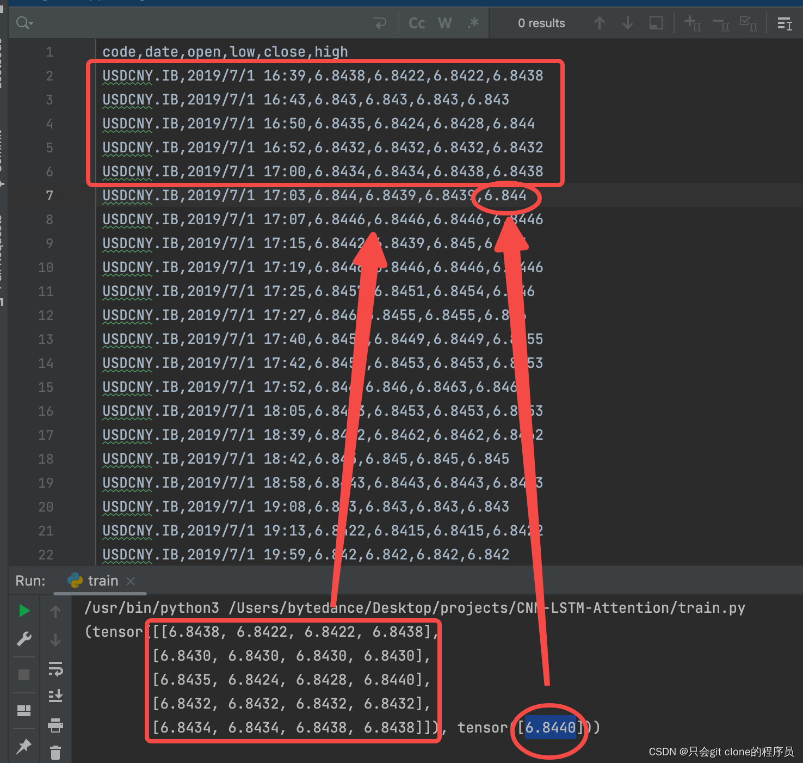Click the 0 results label
This screenshot has width=803, height=763.
pyautogui.click(x=541, y=23)
